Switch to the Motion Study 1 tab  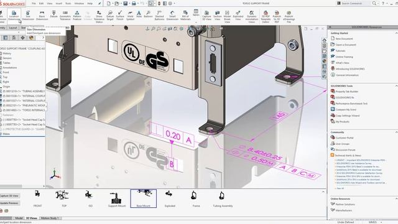50,218
